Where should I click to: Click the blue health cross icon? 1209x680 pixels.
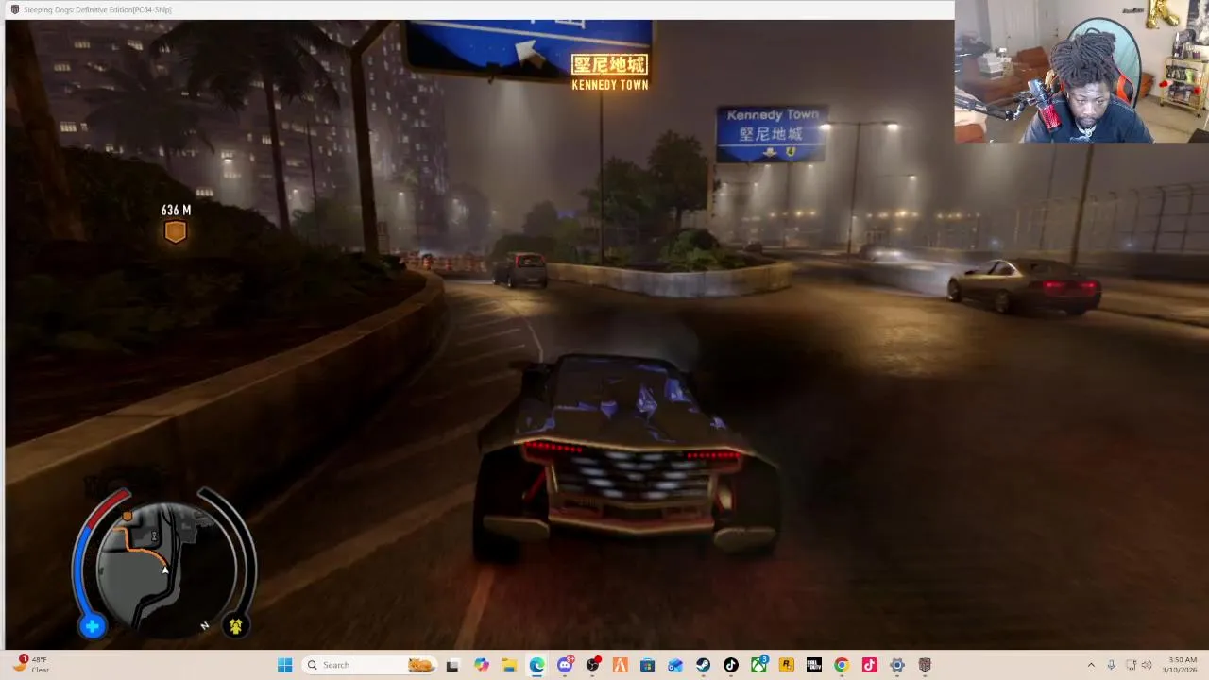[93, 625]
